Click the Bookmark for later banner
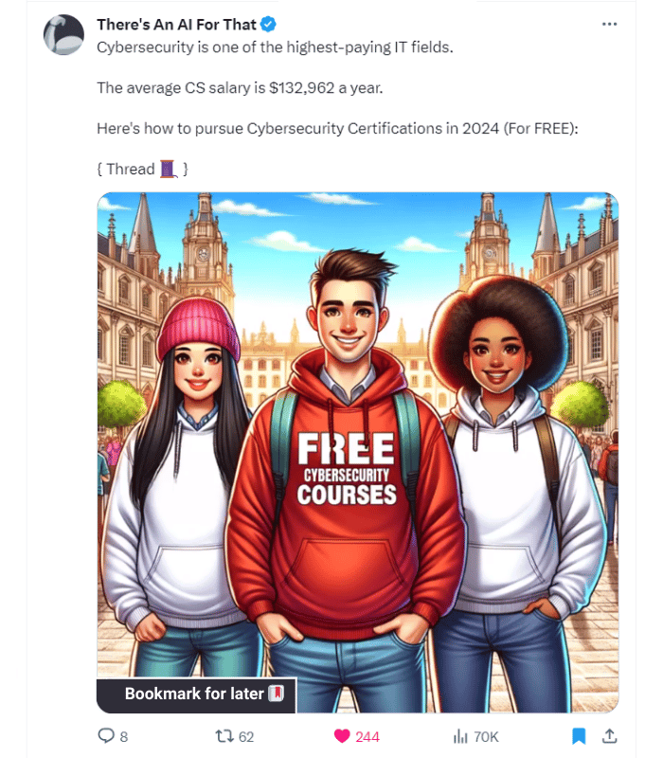 [x=196, y=695]
